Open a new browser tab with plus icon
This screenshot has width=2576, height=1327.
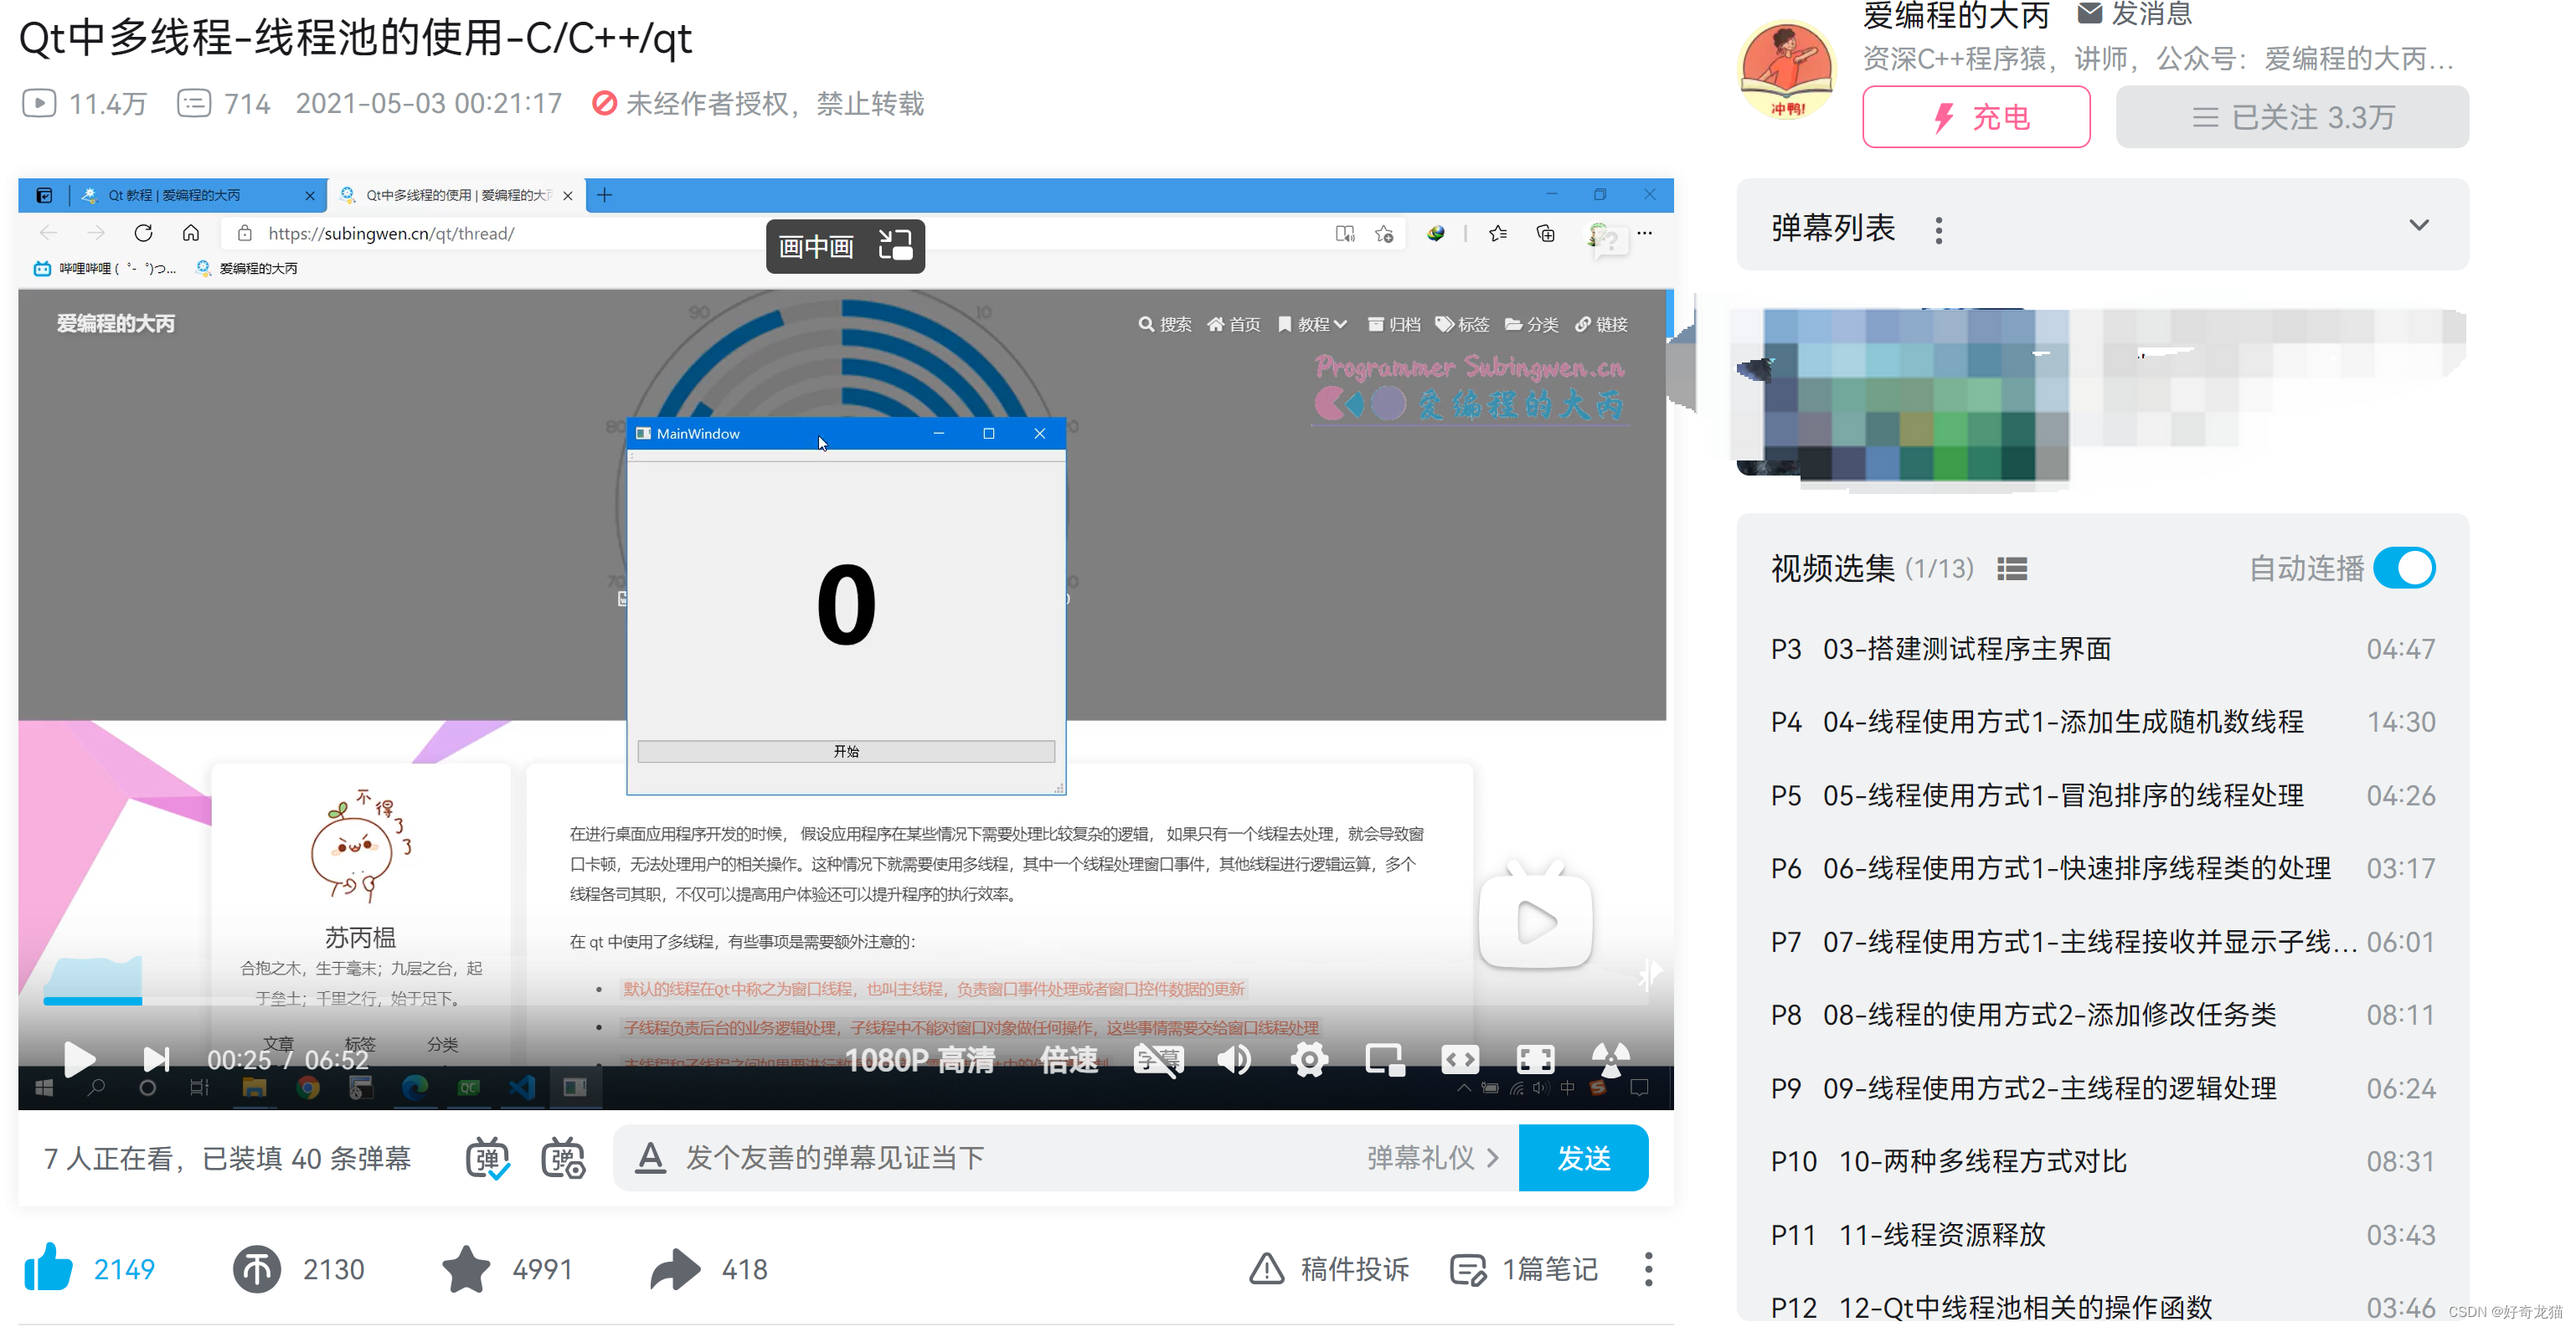tap(604, 195)
